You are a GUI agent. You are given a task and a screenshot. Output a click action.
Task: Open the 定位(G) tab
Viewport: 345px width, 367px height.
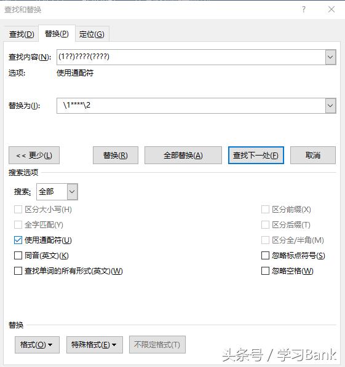pyautogui.click(x=92, y=34)
